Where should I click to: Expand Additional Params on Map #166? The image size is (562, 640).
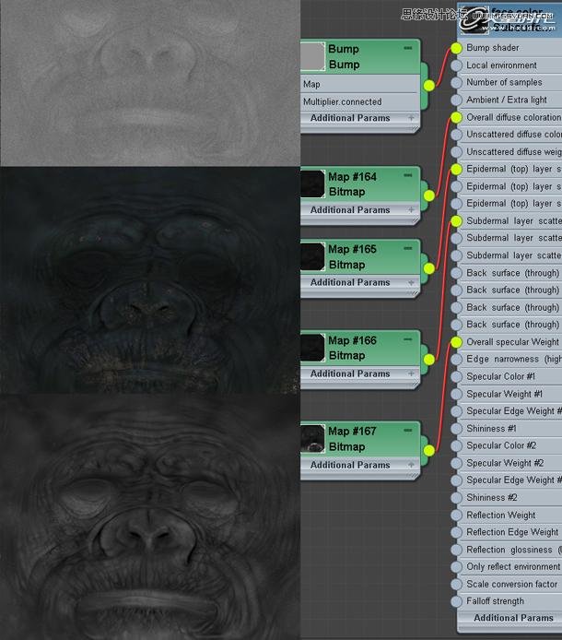tap(411, 373)
